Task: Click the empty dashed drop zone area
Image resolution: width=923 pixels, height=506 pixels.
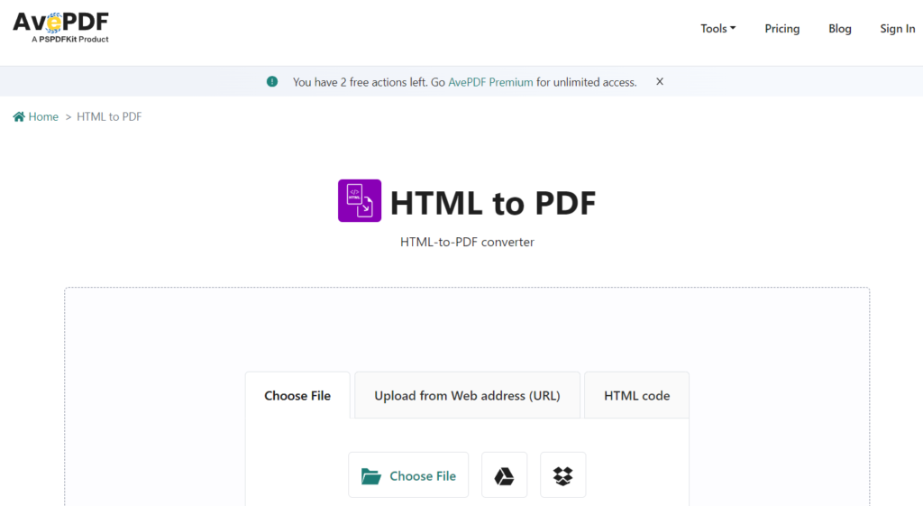Action: [x=466, y=329]
